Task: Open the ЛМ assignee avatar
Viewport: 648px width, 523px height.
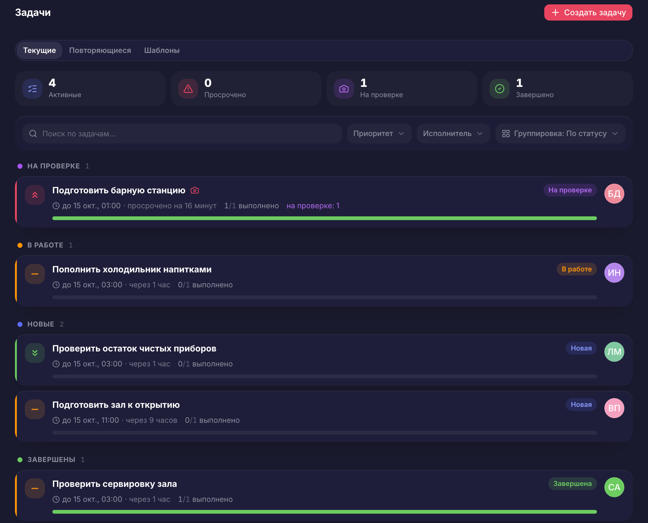Action: (614, 352)
